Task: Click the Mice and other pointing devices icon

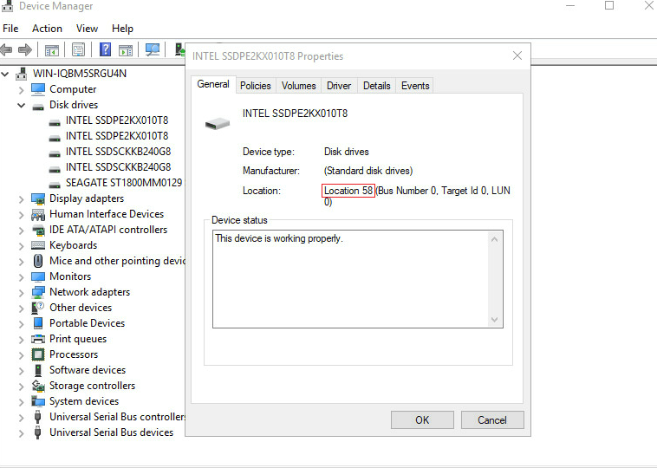Action: click(38, 261)
